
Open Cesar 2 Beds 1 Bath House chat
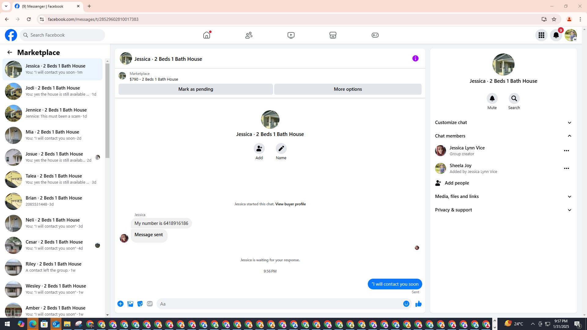click(x=52, y=245)
